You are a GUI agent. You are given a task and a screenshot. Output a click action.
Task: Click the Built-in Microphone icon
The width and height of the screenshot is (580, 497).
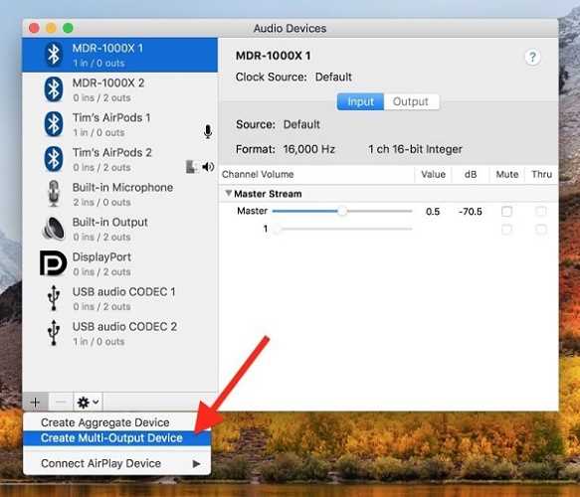tap(54, 194)
